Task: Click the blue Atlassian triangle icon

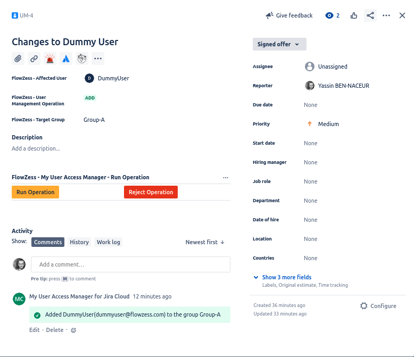Action: 66,59
